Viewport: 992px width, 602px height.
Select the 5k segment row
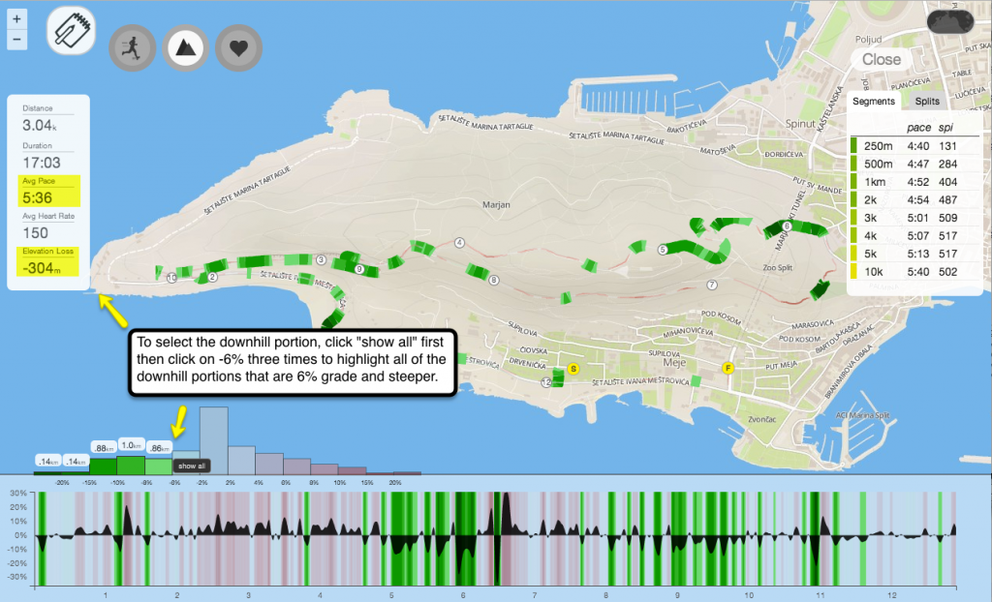[914, 254]
